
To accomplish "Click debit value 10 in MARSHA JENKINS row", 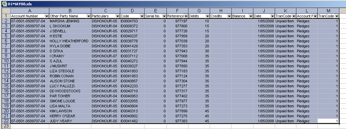I will pyautogui.click(x=199, y=21).
